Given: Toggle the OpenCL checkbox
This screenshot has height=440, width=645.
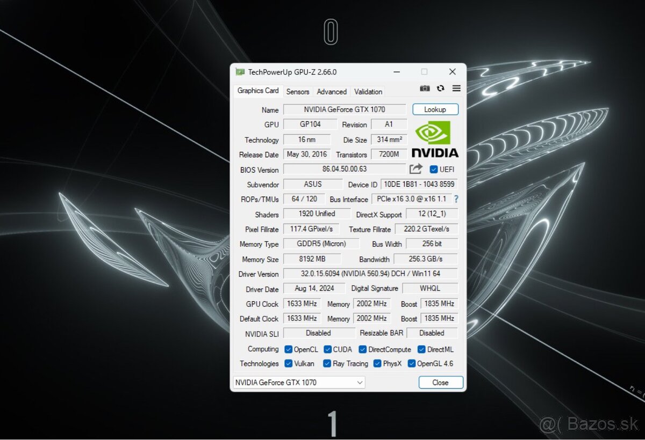Looking at the screenshot, I should (x=289, y=349).
